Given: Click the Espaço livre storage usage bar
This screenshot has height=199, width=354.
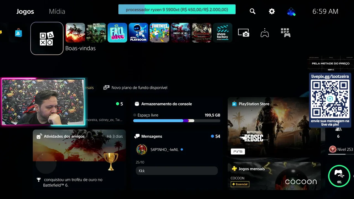Looking at the screenshot, I should [x=177, y=121].
